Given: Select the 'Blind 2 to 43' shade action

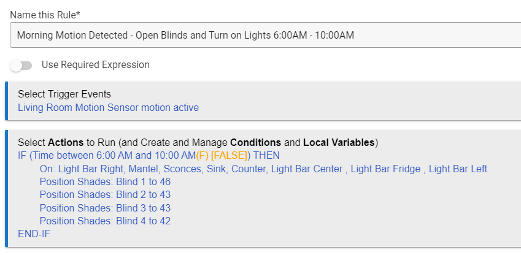Looking at the screenshot, I should pyautogui.click(x=105, y=195).
